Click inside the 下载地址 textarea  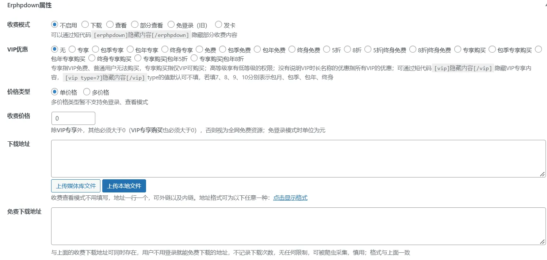pyautogui.click(x=298, y=158)
